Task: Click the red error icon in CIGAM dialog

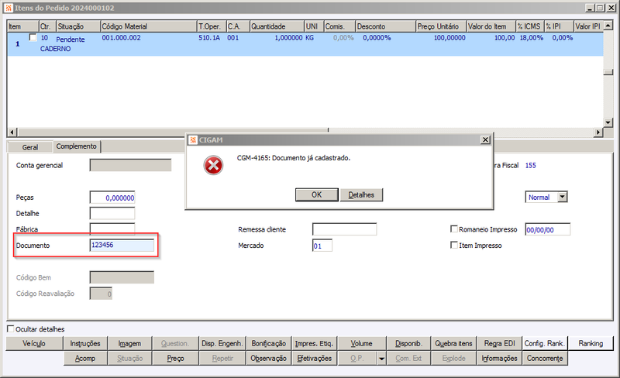Action: [213, 165]
